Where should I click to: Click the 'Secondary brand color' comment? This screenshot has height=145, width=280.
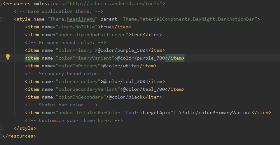point(68,74)
